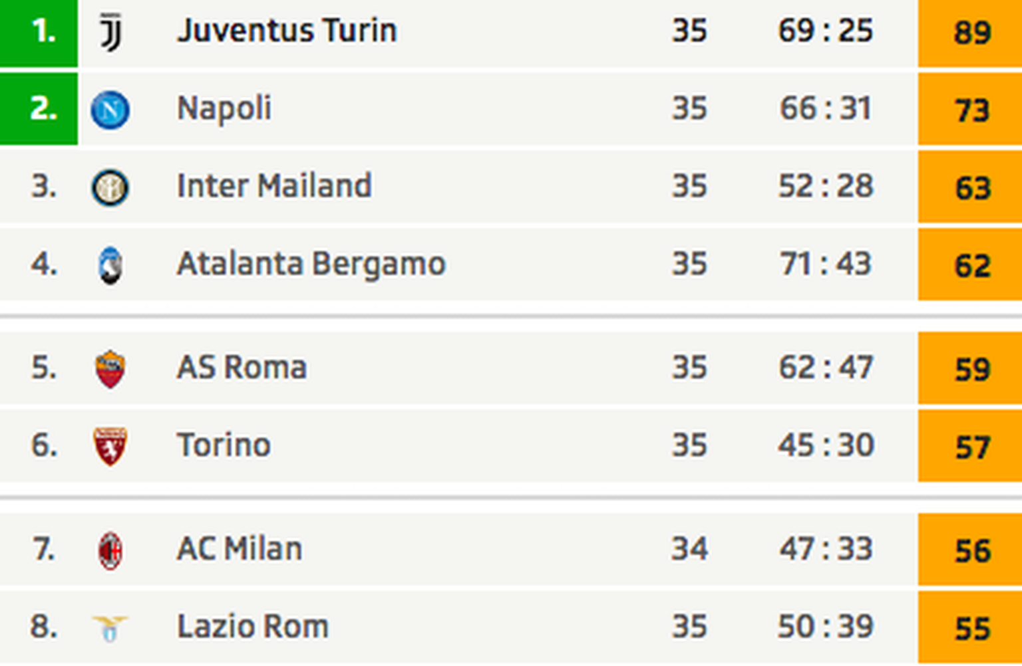This screenshot has height=666, width=1022.
Task: Open the Napoli team link
Action: (224, 108)
